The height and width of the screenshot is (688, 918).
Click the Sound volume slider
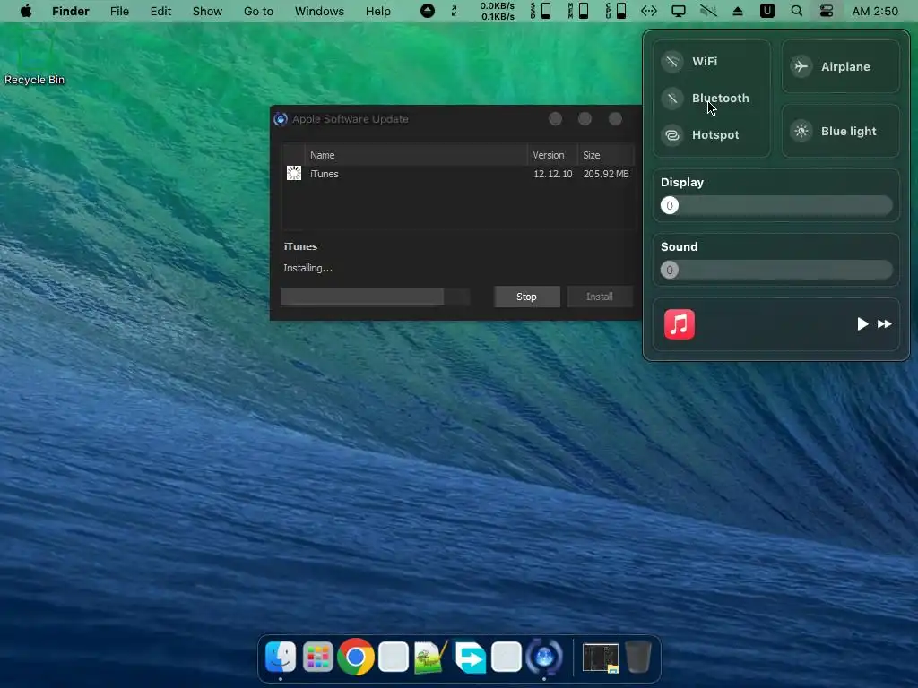point(776,270)
